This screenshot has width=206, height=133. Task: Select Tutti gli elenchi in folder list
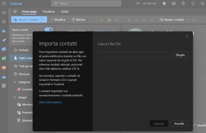[x=21, y=66]
